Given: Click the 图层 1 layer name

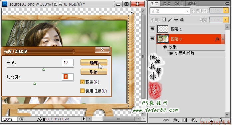Looking at the screenshot, I should tap(176, 29).
